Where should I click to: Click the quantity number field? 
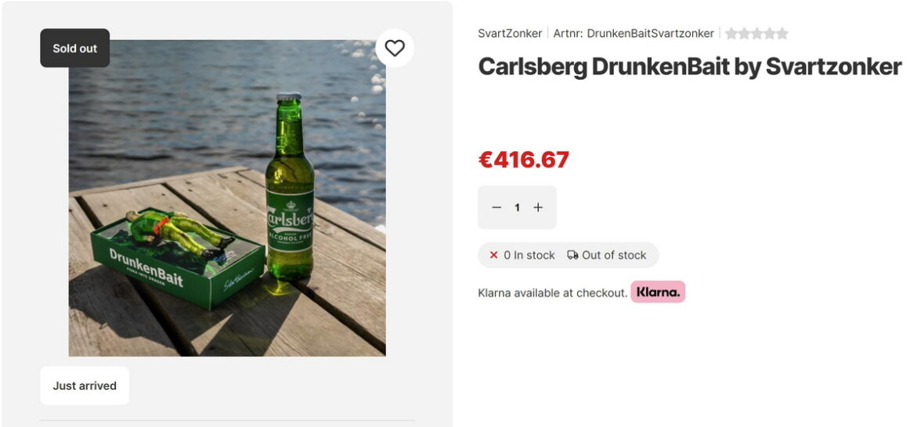(517, 207)
